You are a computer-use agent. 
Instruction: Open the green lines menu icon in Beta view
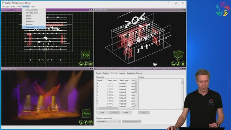pyautogui.click(x=183, y=64)
